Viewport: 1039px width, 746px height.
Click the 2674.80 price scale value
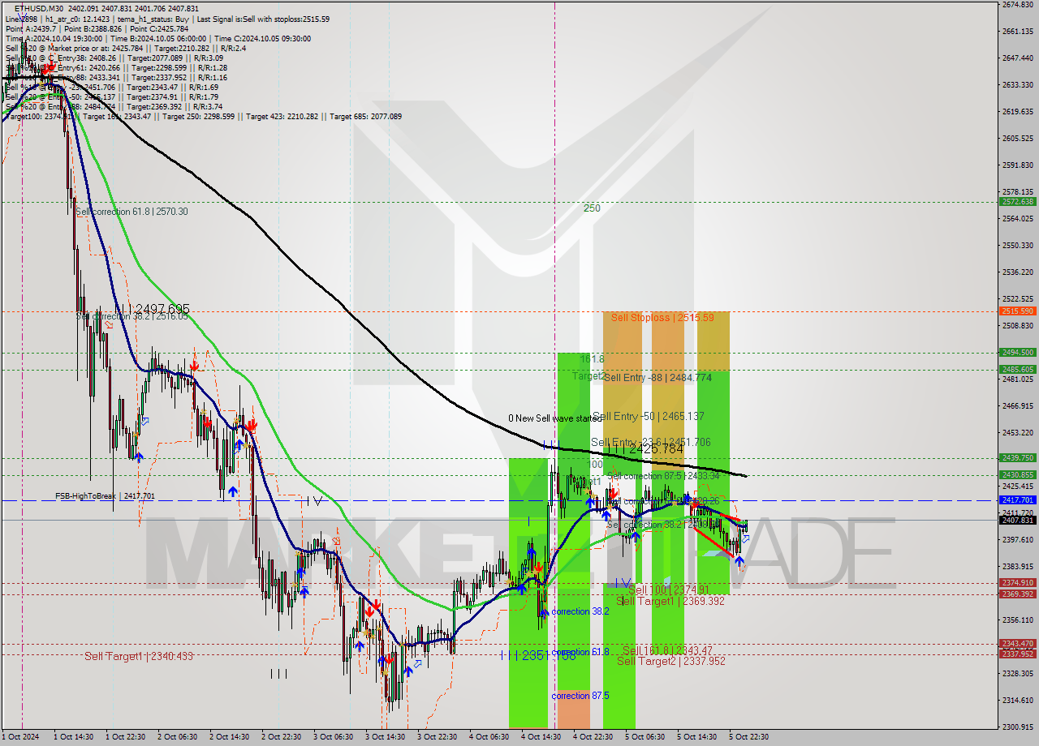[1016, 5]
